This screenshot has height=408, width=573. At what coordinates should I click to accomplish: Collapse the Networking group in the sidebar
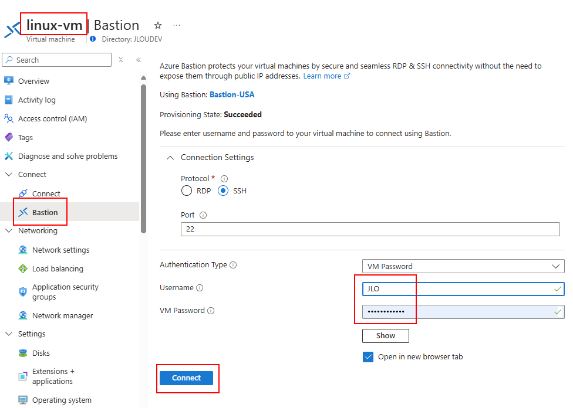9,230
